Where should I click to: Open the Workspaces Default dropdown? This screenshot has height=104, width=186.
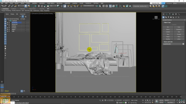[179, 3]
